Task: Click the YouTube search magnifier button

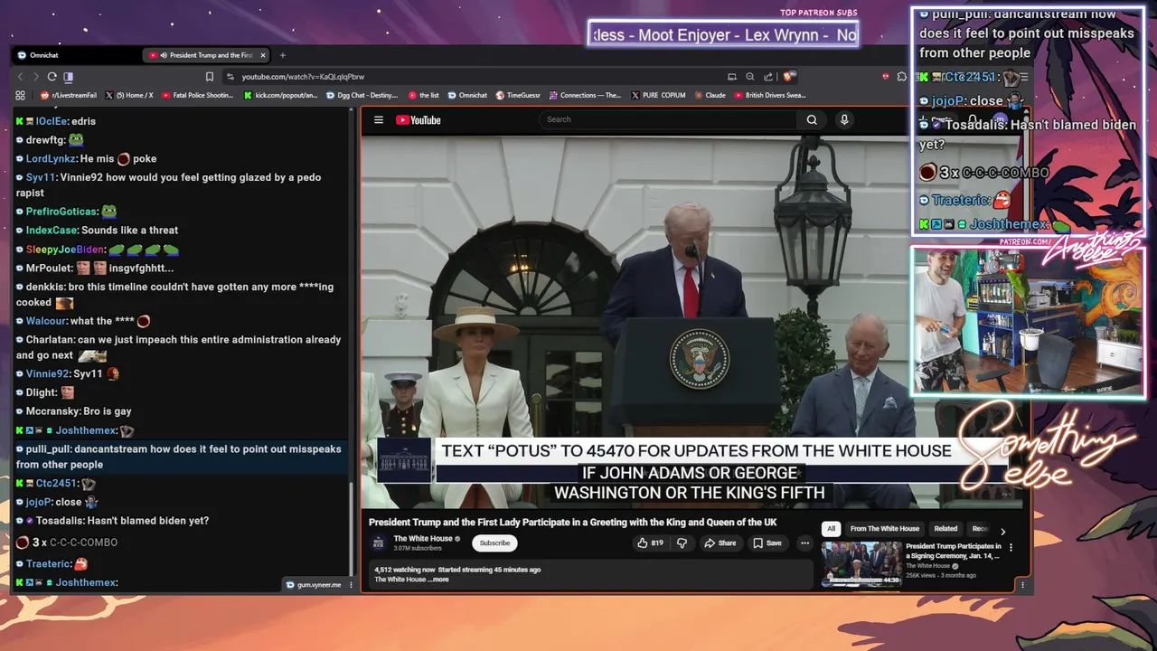Action: coord(812,119)
